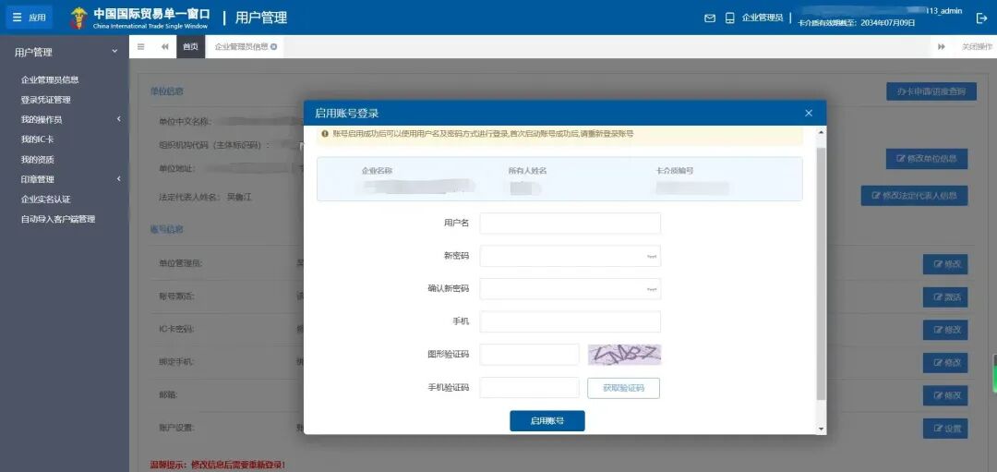Viewport: 997px width, 472px height.
Task: Close the 启用账号登录 dialog
Action: tap(809, 113)
